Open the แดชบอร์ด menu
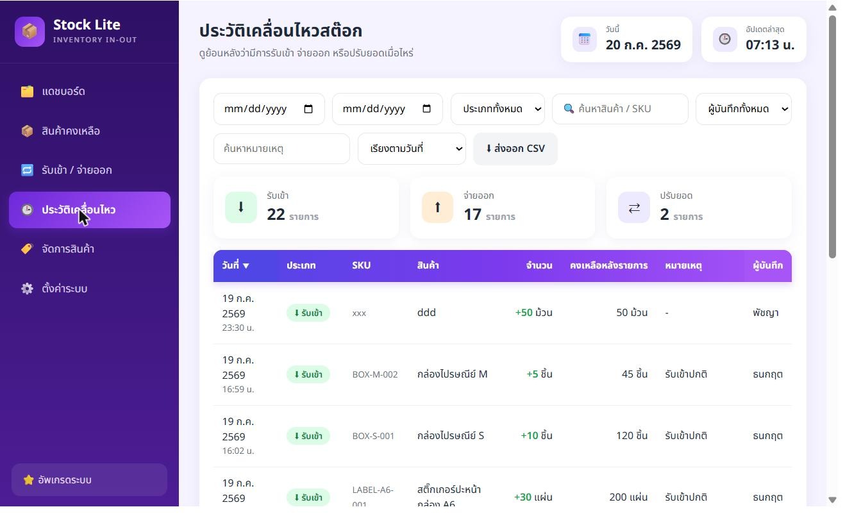This screenshot has width=845, height=516. pyautogui.click(x=90, y=92)
